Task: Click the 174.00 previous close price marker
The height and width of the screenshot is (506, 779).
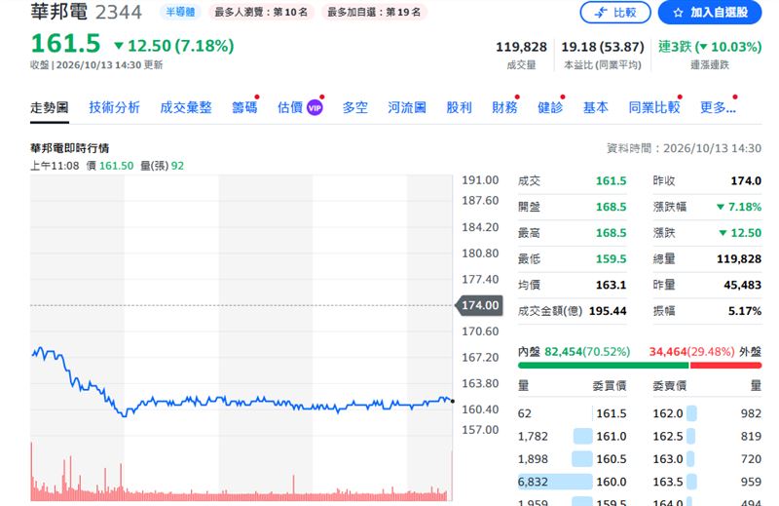Action: click(479, 305)
